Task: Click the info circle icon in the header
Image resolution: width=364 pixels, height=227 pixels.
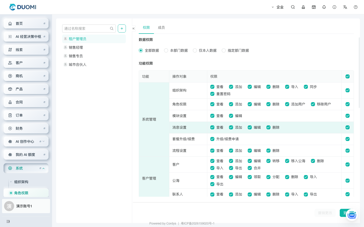Action: [334, 7]
